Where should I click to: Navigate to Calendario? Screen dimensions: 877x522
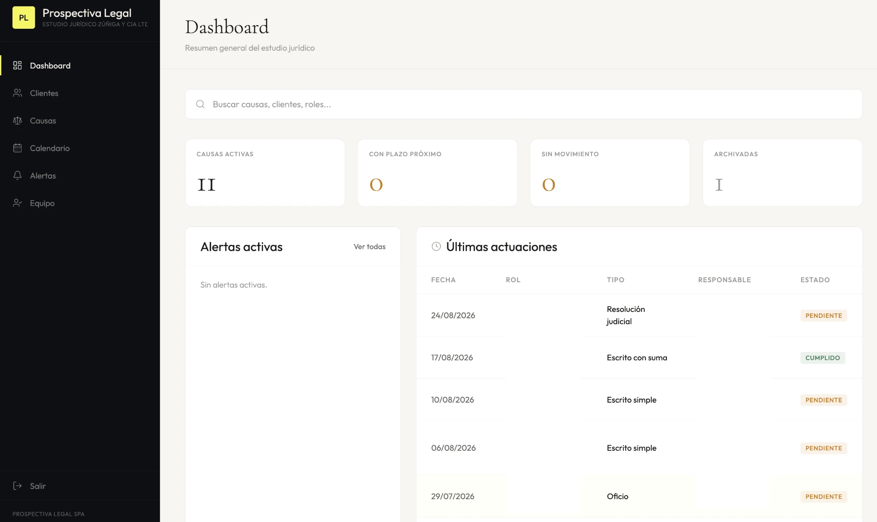[x=80, y=148]
